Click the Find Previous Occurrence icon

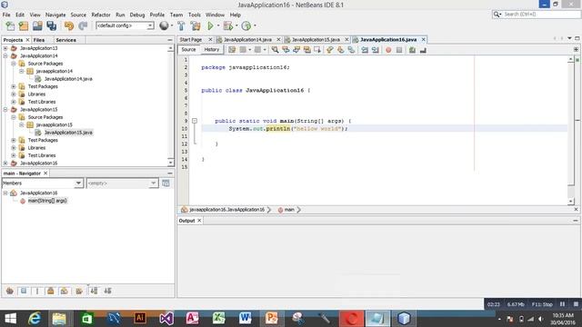coord(286,50)
